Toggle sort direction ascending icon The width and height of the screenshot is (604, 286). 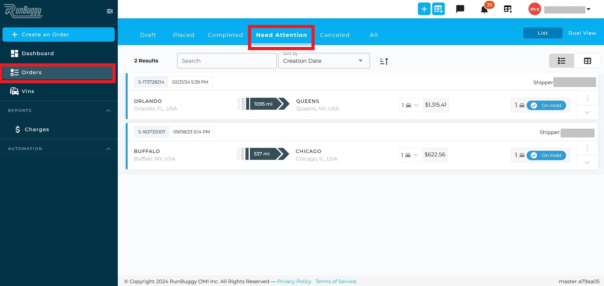tap(384, 61)
